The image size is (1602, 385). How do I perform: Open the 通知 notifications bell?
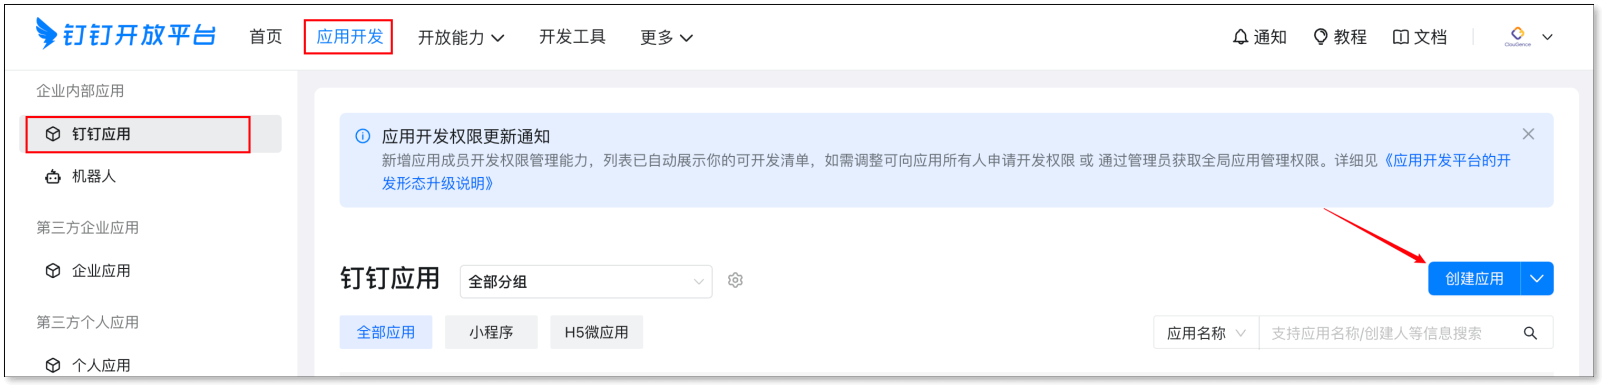tap(1240, 37)
